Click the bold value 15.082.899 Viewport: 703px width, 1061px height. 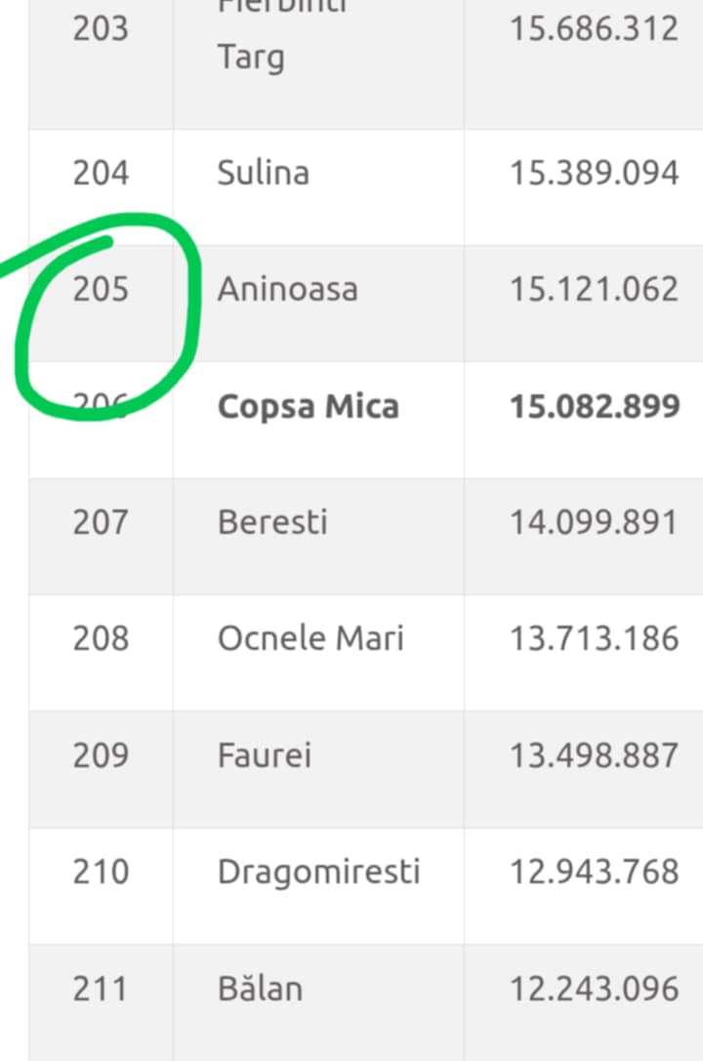pos(595,406)
